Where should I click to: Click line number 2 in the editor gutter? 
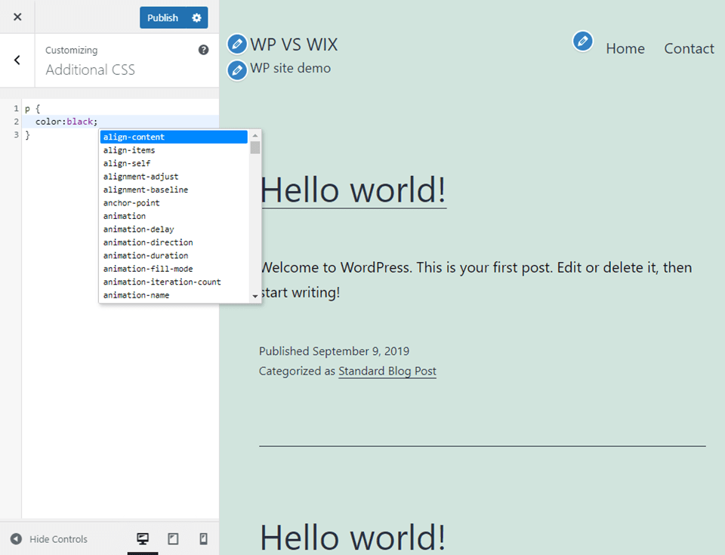tap(16, 122)
